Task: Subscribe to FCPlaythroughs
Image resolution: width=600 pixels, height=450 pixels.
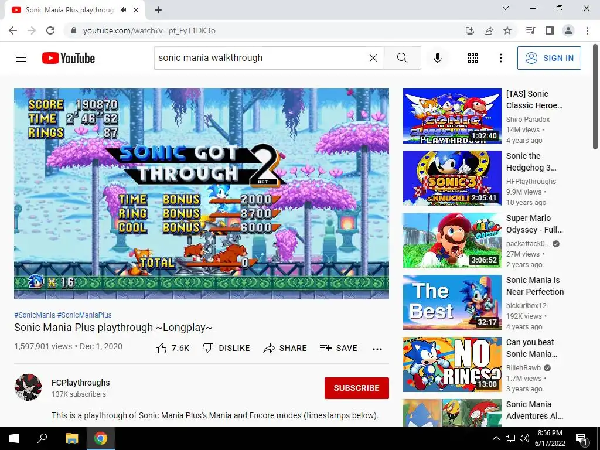Action: pos(357,388)
